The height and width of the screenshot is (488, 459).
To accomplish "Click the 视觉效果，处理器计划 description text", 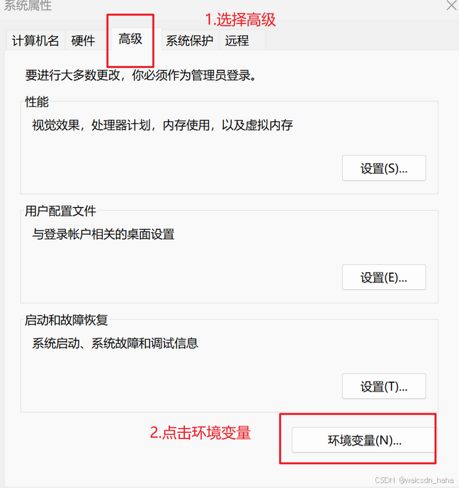I will click(162, 125).
